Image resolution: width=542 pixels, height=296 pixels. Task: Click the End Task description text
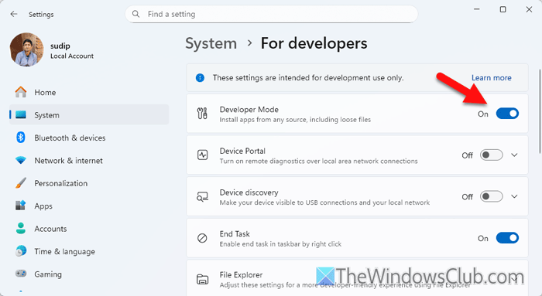pos(280,244)
